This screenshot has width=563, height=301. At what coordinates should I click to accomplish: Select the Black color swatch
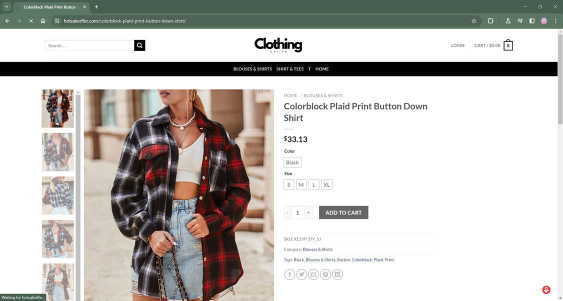coord(292,162)
